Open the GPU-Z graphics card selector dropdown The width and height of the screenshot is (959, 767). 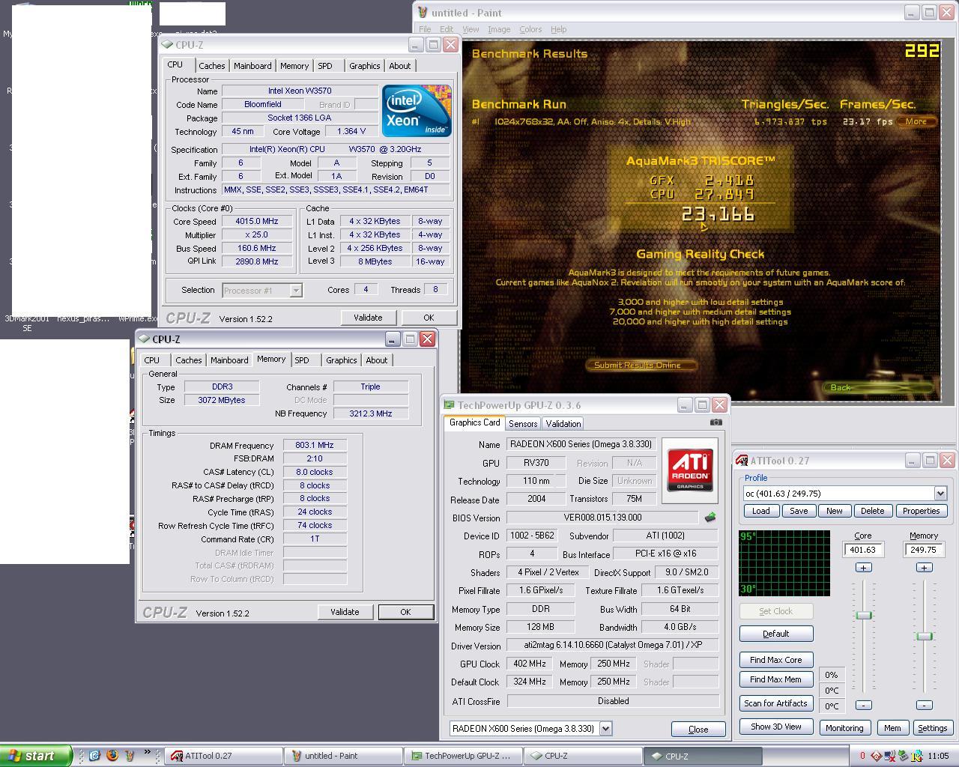tap(605, 728)
